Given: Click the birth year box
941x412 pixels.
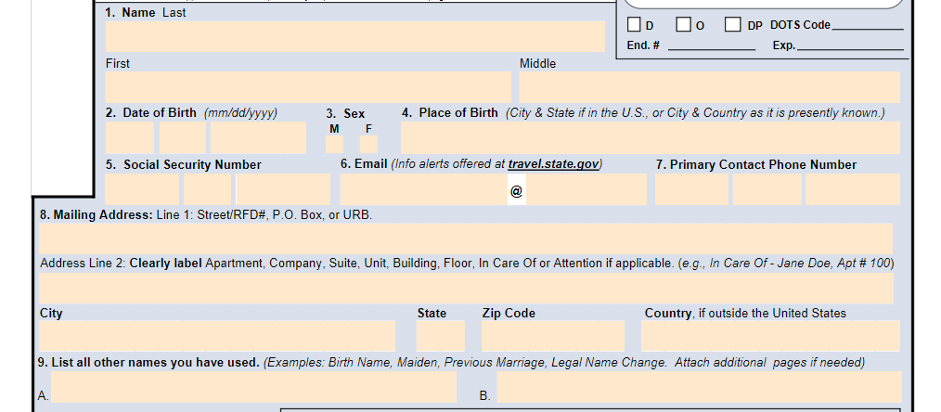Looking at the screenshot, I should pyautogui.click(x=258, y=137).
